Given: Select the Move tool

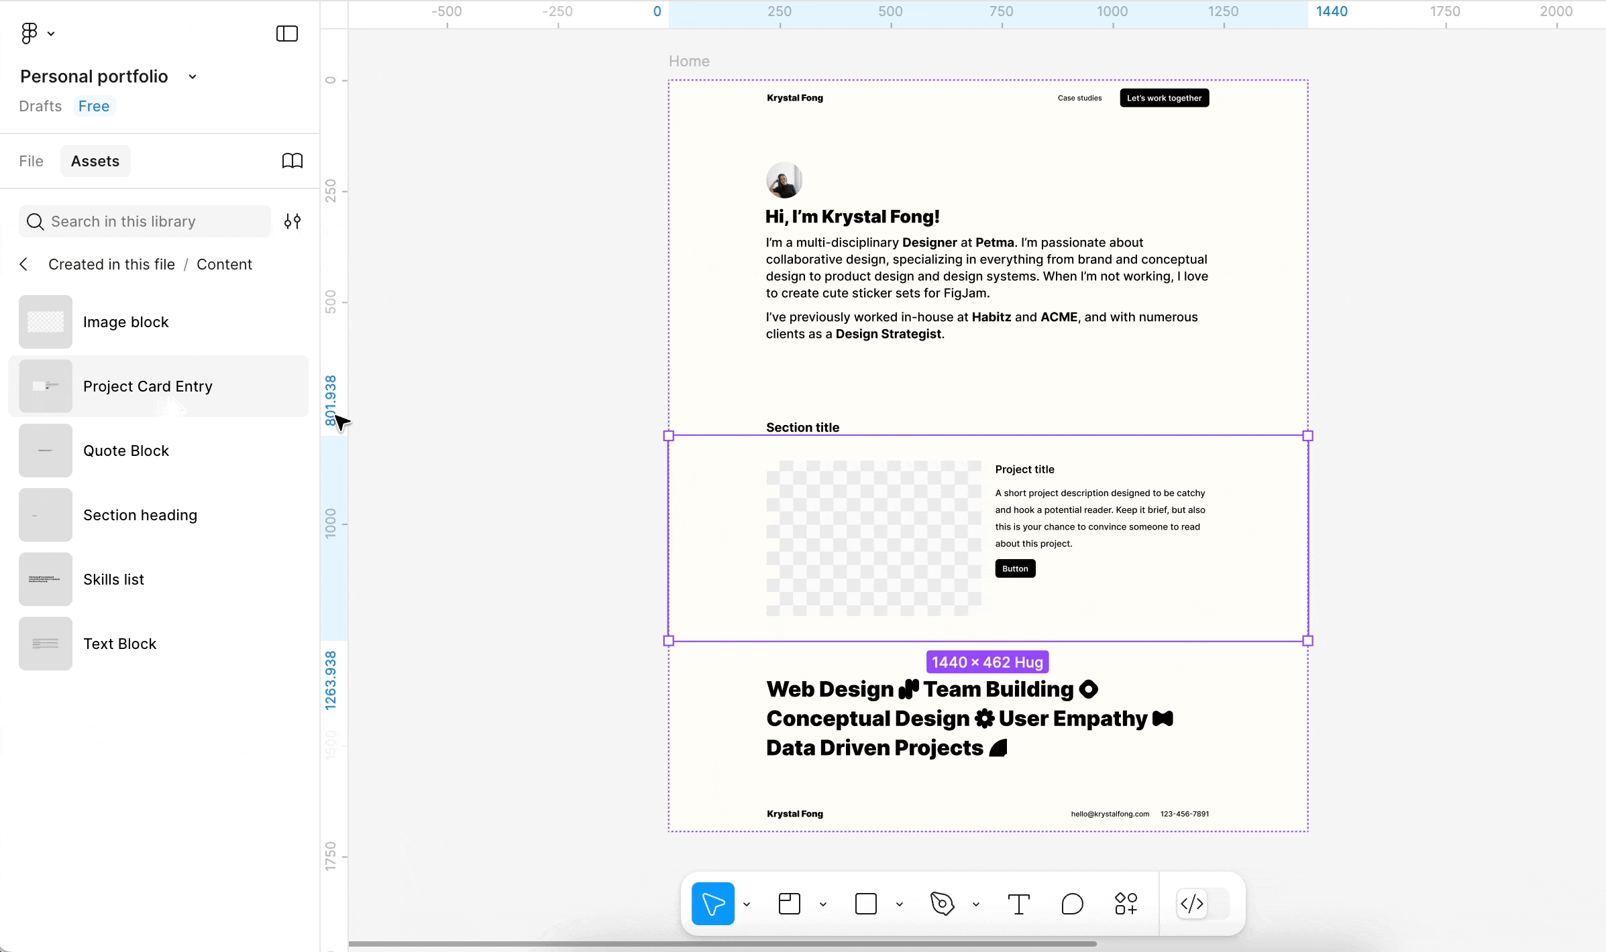Looking at the screenshot, I should point(712,904).
